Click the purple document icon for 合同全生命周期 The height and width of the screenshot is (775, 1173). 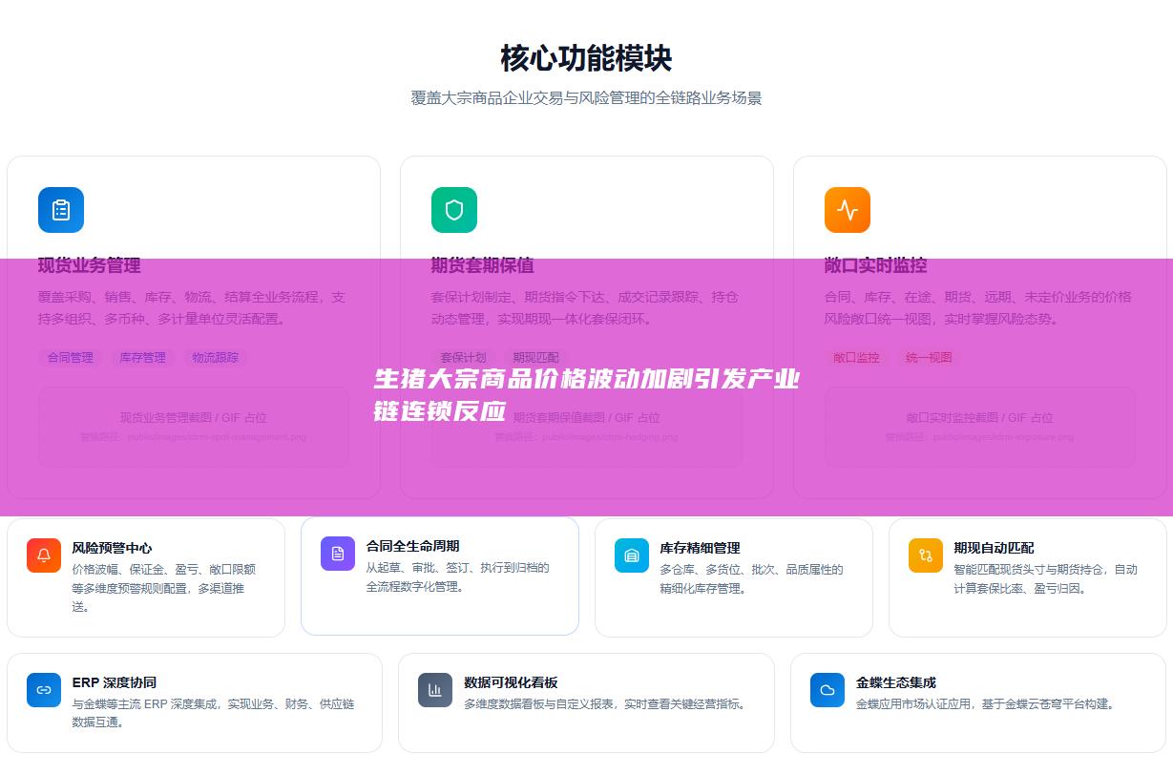(x=338, y=554)
